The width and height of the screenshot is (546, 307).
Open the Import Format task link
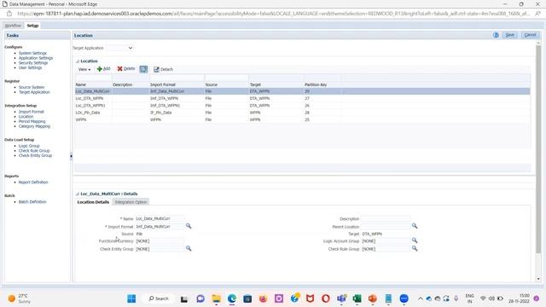pyautogui.click(x=31, y=112)
